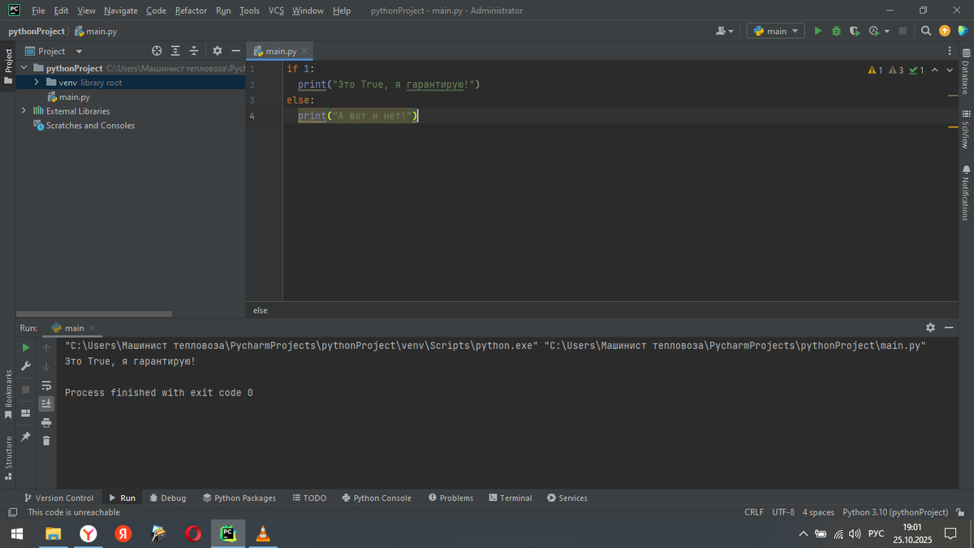Screen dimensions: 974x548
Task: Open File Explorer from Windows taskbar
Action: pos(53,533)
